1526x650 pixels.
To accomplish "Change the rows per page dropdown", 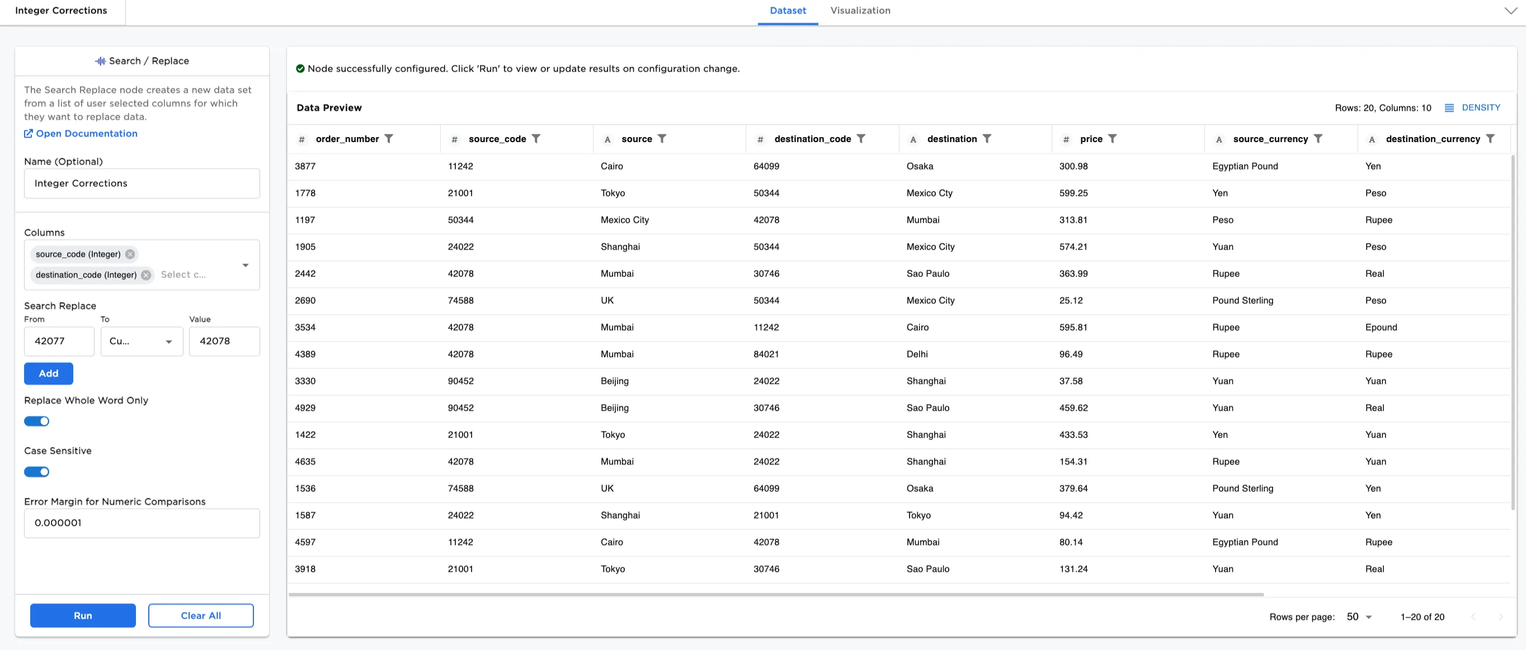I will click(x=1359, y=617).
